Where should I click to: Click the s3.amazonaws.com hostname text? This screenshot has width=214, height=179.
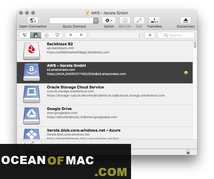coord(61,70)
